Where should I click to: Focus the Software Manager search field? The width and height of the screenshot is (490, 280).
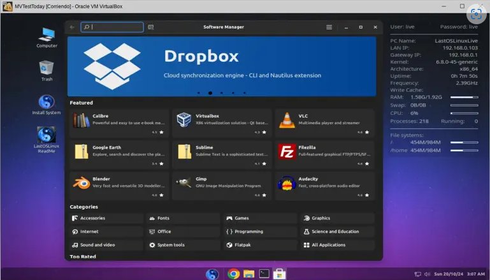(112, 27)
